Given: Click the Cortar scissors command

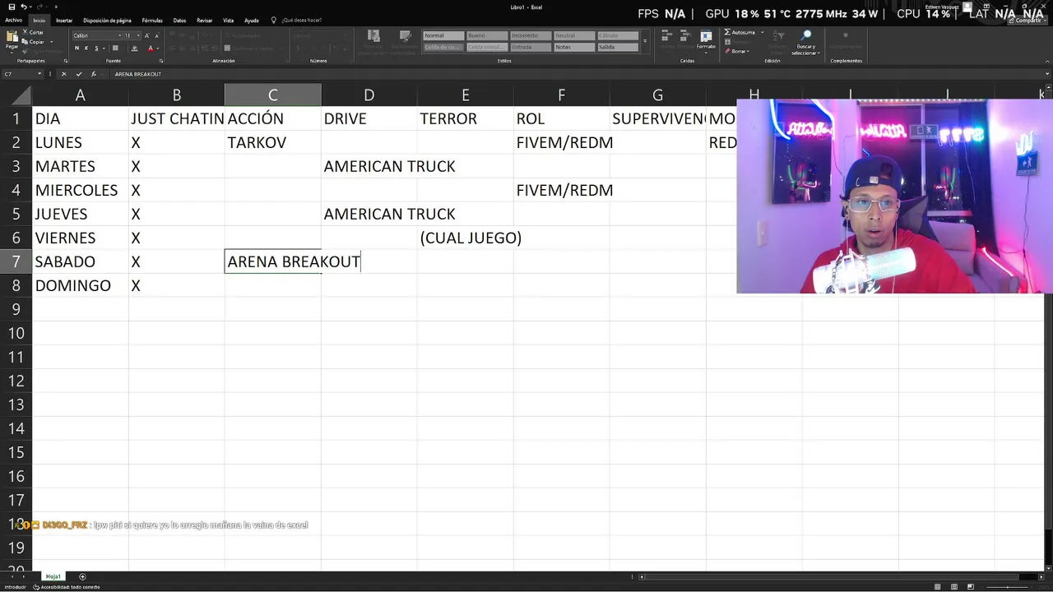Looking at the screenshot, I should 33,33.
